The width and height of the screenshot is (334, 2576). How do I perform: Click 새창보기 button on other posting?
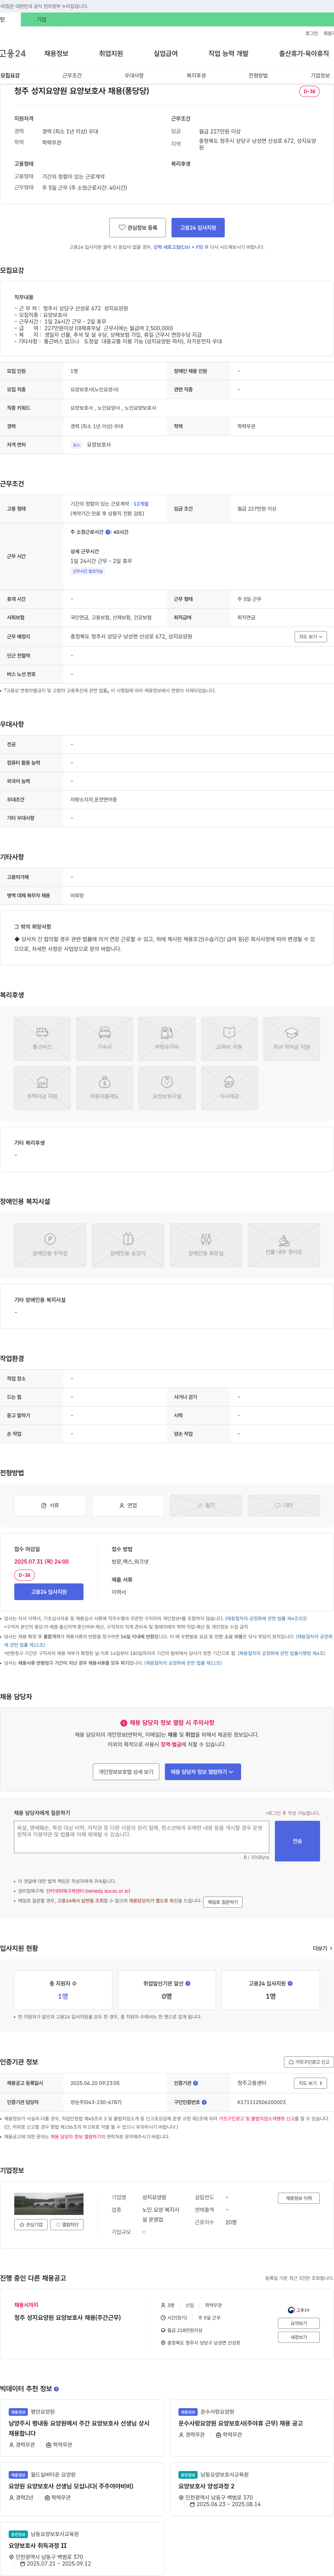(299, 2337)
